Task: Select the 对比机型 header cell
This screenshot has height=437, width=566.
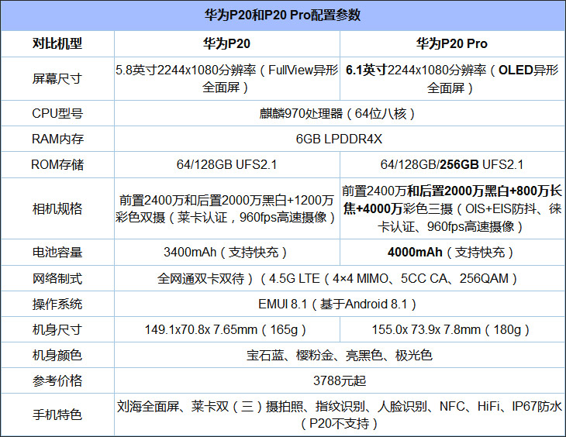Action: tap(57, 44)
